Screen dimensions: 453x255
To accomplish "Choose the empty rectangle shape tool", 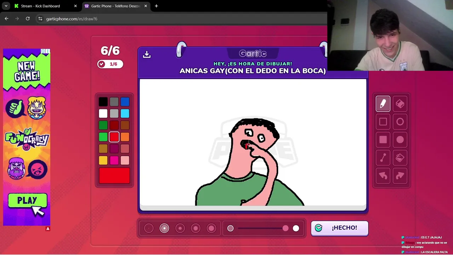I will click(x=383, y=122).
